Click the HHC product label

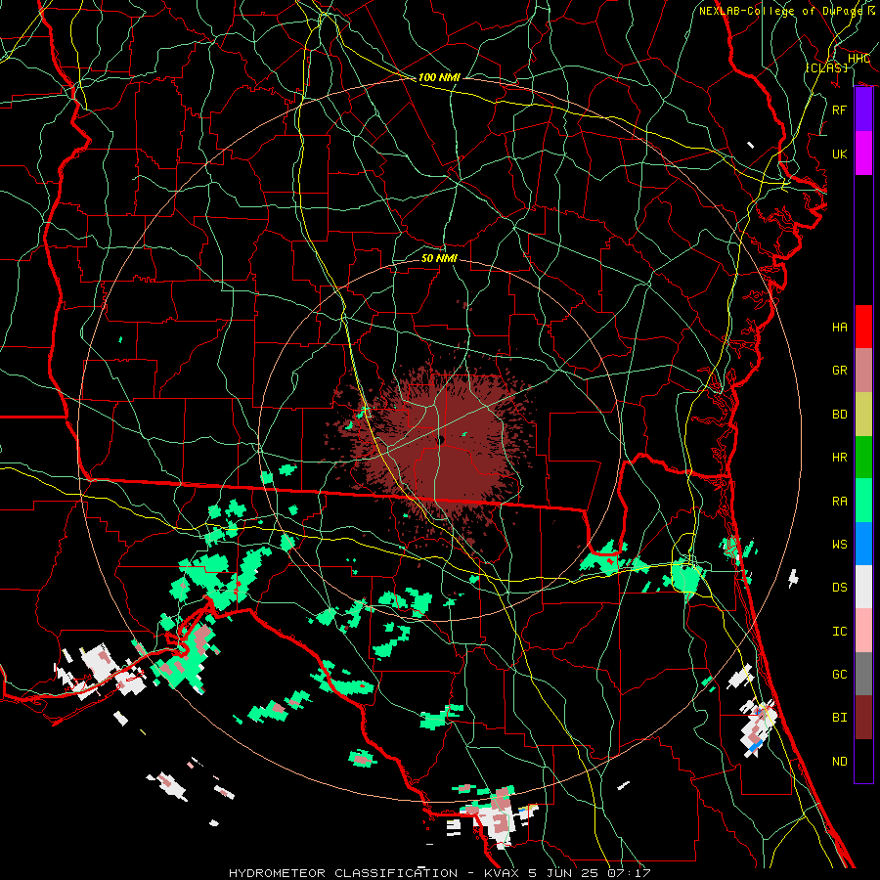(858, 59)
